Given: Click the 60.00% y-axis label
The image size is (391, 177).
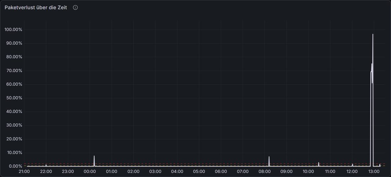Looking at the screenshot, I should point(14,84).
